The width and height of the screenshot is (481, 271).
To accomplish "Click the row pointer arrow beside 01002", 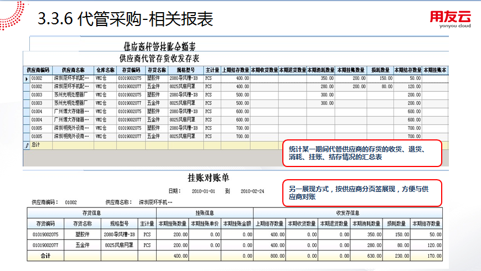I will pos(27,79).
